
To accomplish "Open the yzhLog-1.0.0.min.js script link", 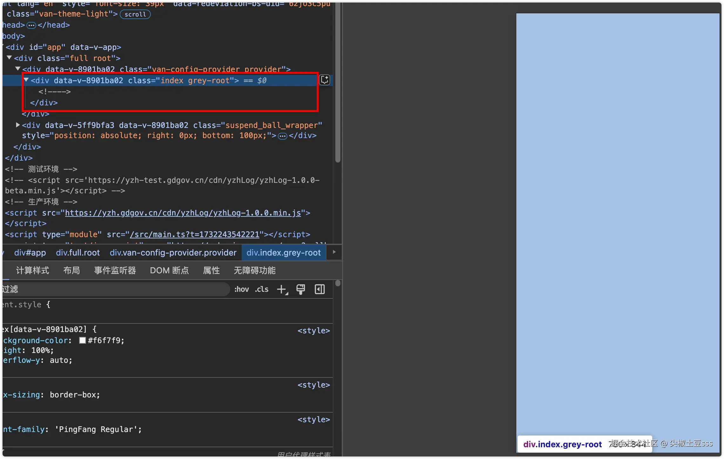I will click(183, 213).
